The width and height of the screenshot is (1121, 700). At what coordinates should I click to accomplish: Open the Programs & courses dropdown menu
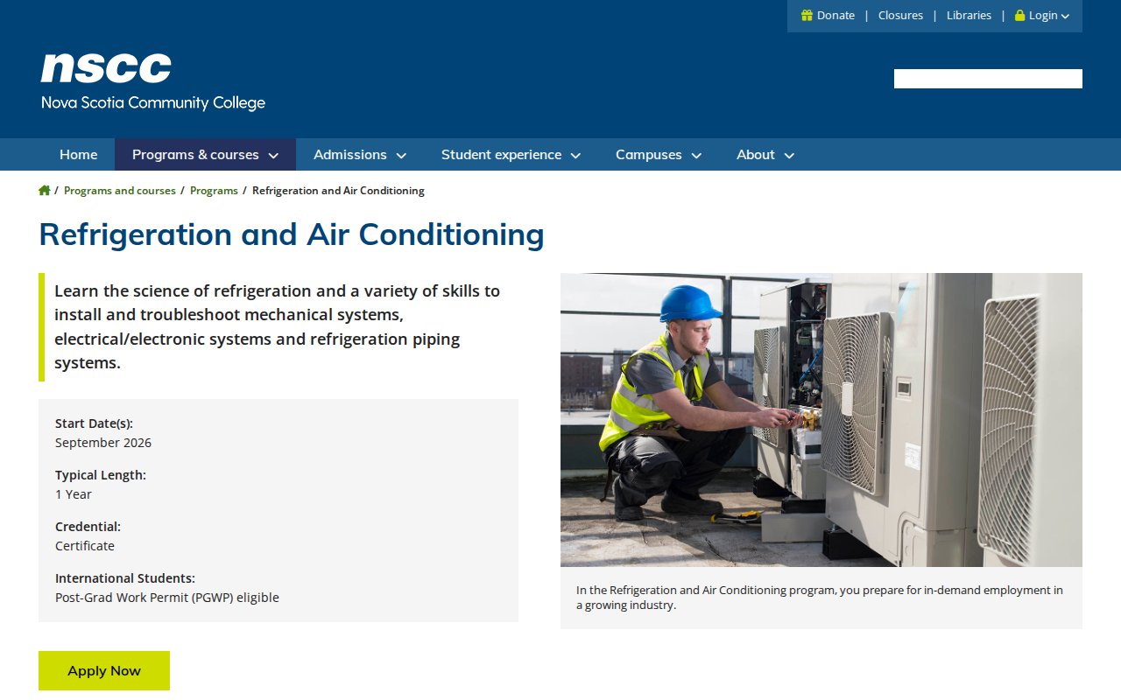click(205, 154)
